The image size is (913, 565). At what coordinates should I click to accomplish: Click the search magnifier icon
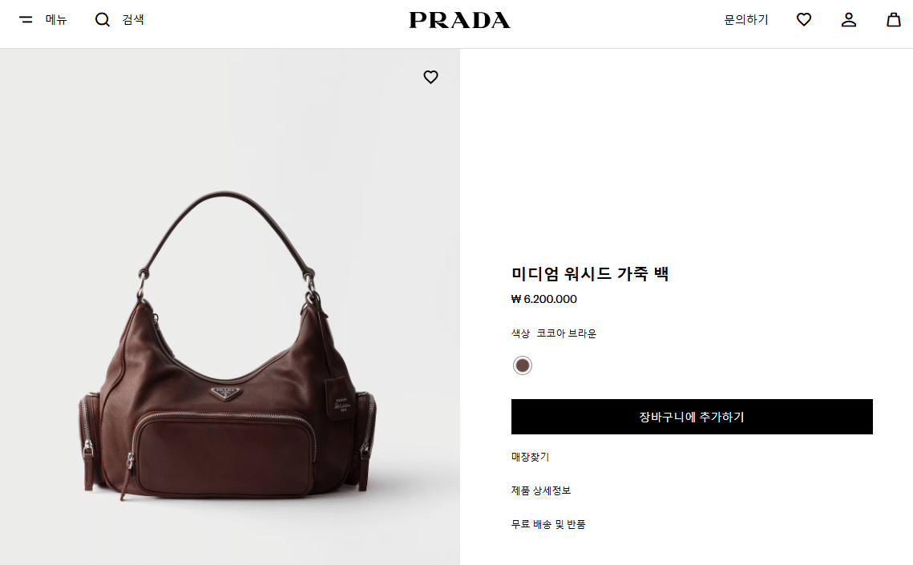pos(103,20)
